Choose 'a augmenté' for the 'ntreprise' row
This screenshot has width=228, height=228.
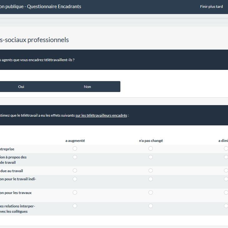(75, 148)
